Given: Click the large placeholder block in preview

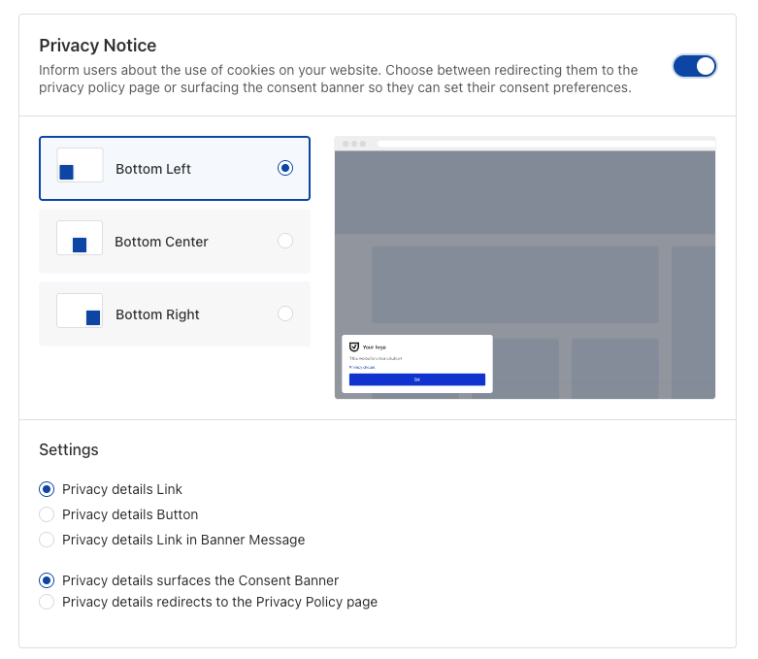Looking at the screenshot, I should (x=514, y=284).
